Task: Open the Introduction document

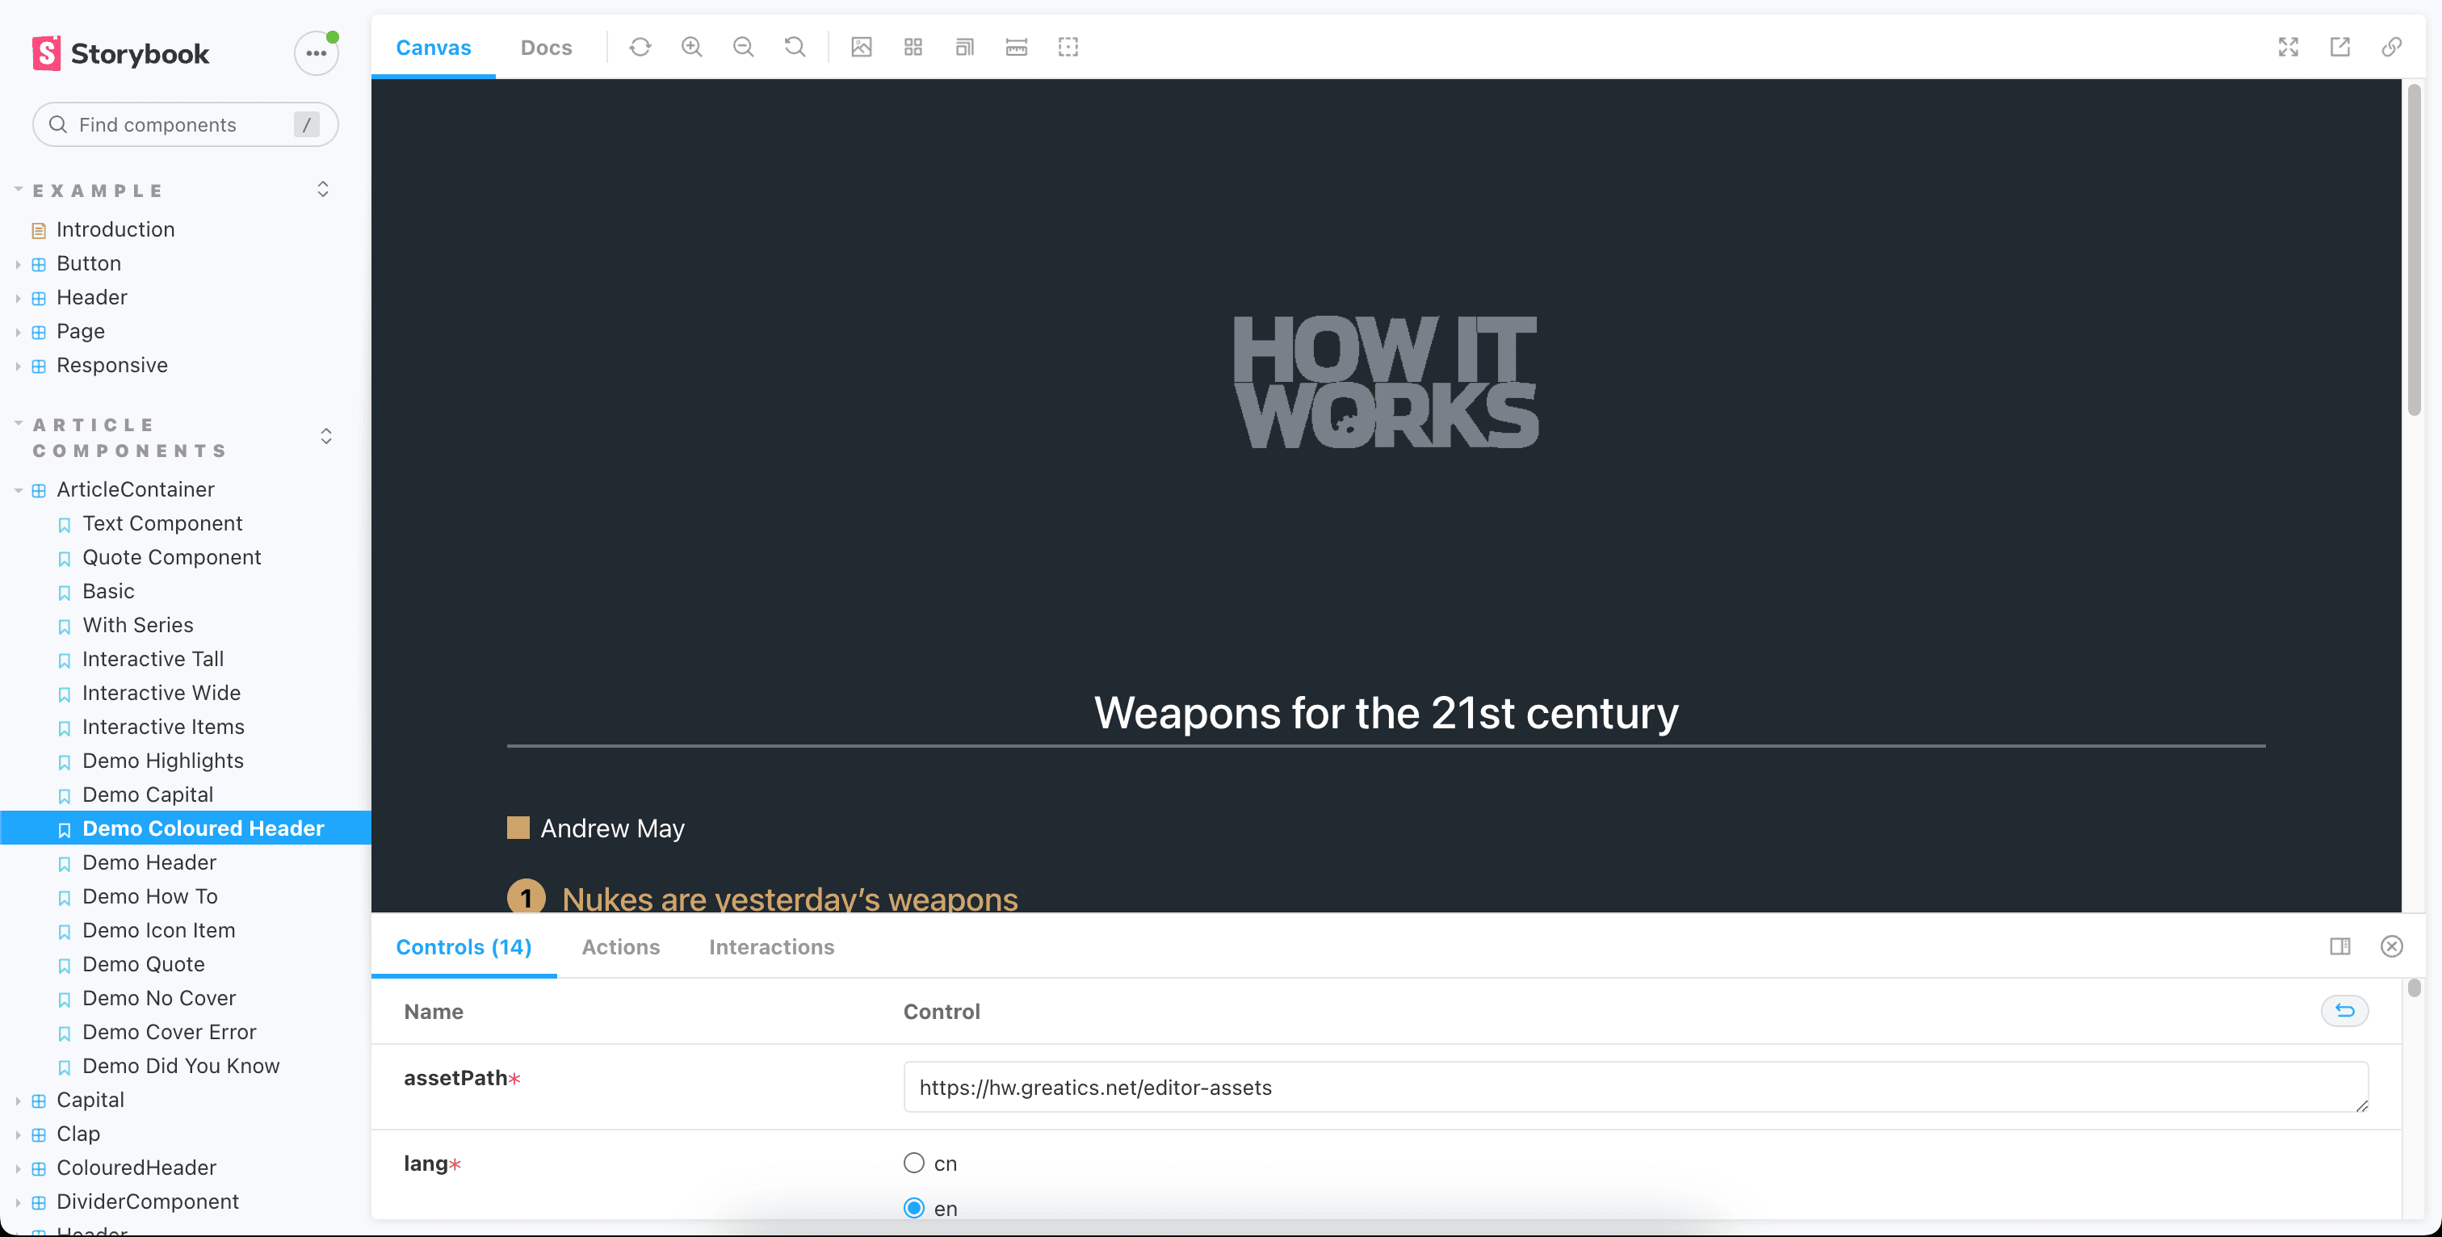Action: 115,229
